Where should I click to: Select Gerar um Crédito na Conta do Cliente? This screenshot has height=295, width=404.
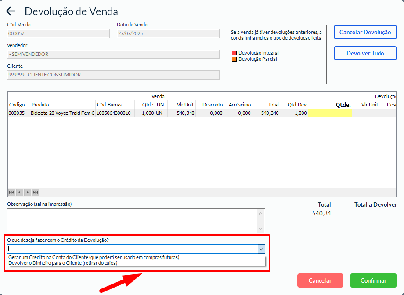click(94, 257)
